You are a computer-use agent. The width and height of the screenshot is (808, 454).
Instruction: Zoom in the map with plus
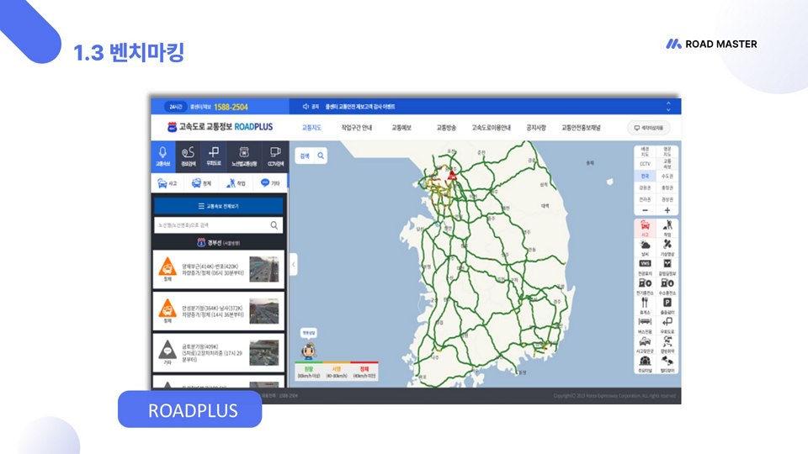click(x=667, y=210)
